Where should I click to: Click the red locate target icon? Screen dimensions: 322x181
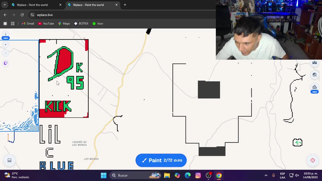pyautogui.click(x=313, y=160)
